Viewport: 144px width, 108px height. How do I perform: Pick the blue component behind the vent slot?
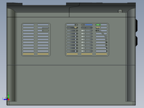pyautogui.click(x=89, y=25)
